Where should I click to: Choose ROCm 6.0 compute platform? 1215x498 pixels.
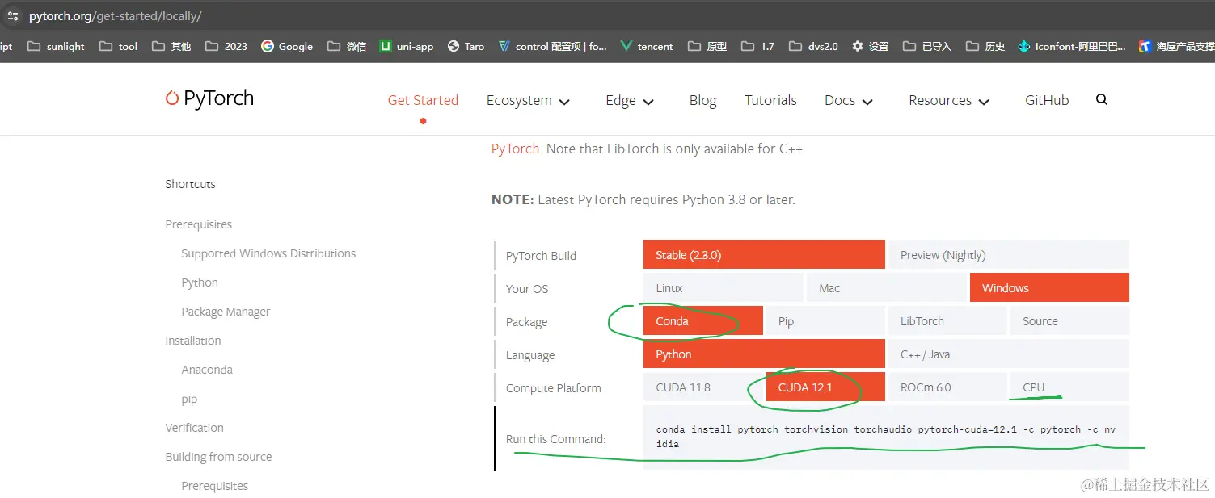(947, 387)
